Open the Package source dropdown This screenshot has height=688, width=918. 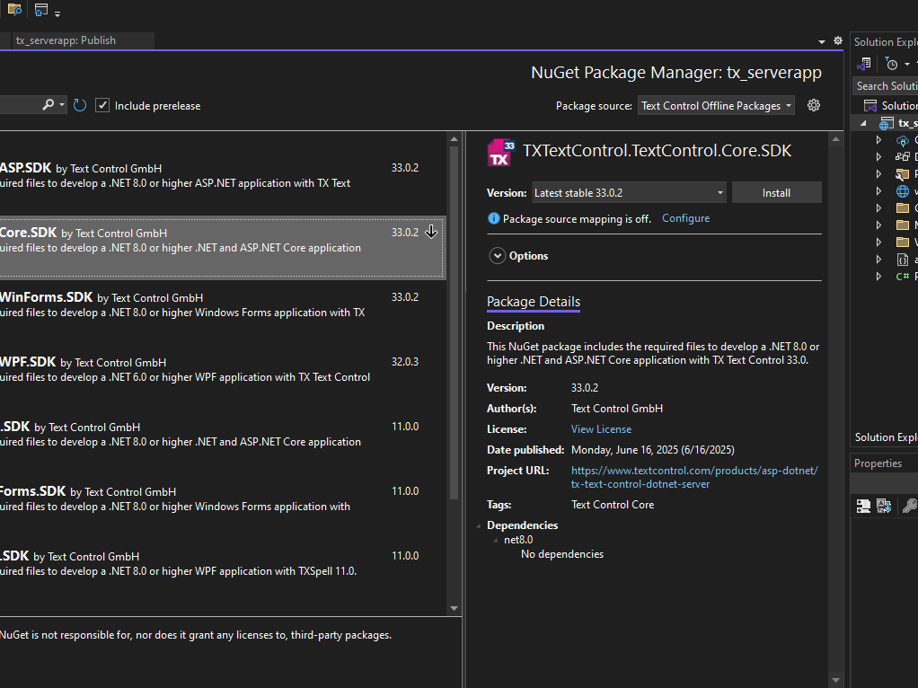[716, 105]
